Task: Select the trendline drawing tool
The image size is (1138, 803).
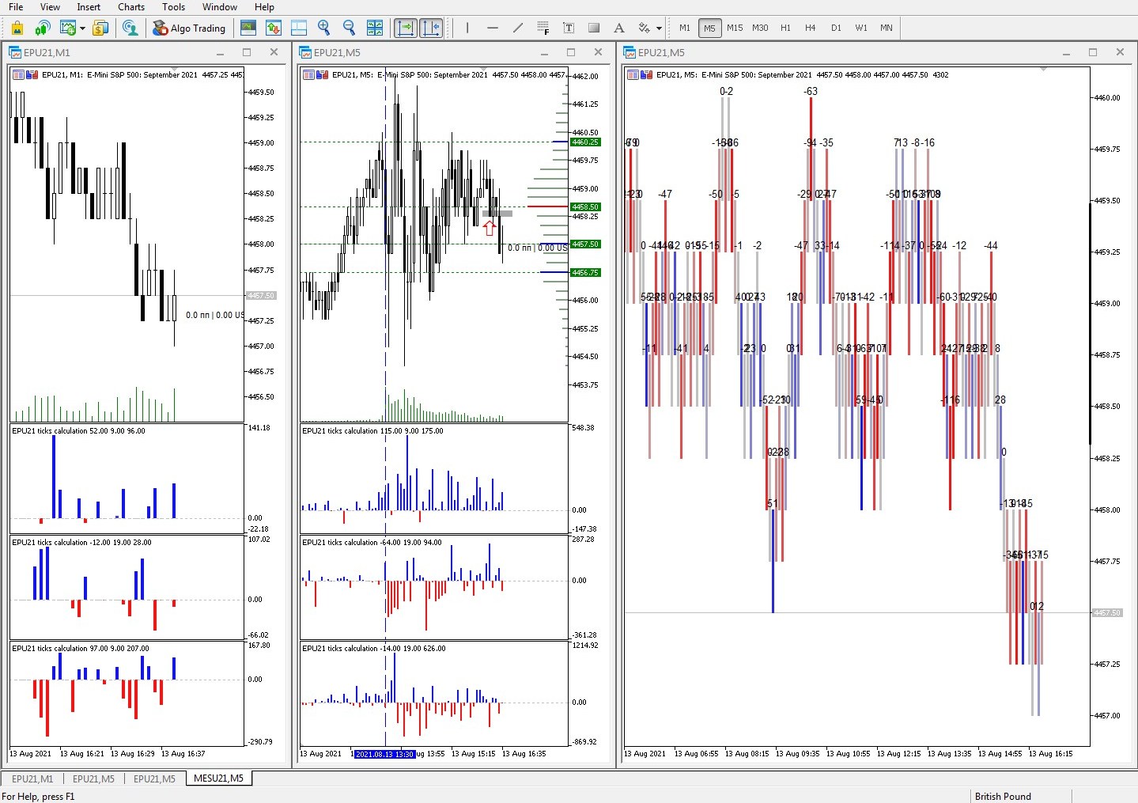Action: tap(517, 28)
